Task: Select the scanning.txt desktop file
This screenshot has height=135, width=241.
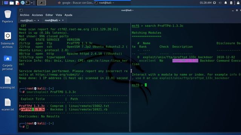Action: coord(8,82)
